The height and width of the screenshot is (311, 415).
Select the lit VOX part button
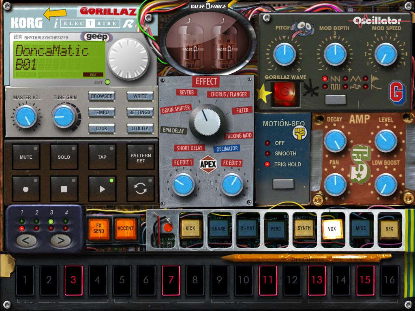pos(332,229)
